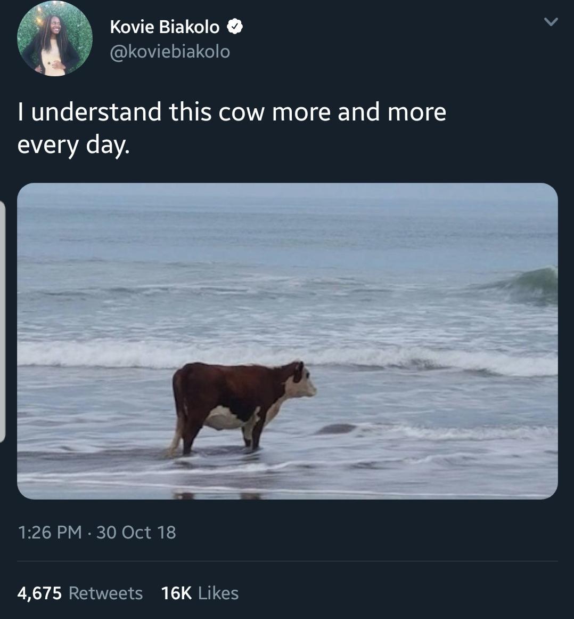This screenshot has height=619, width=574.
Task: Click the blue verified badge
Action: [x=236, y=26]
